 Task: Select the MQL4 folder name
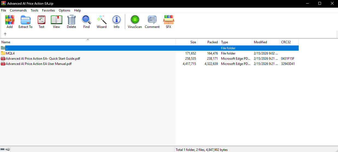[10, 53]
